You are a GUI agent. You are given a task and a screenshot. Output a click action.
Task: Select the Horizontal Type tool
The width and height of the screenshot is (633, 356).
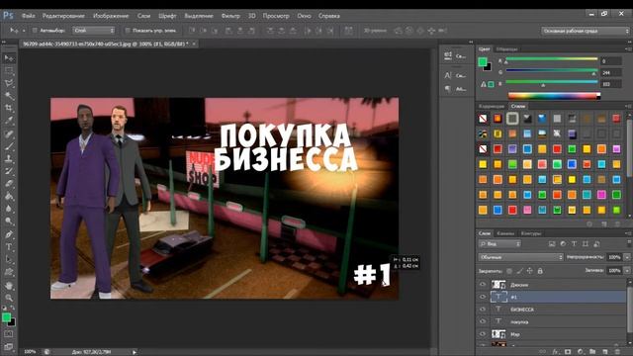click(x=9, y=246)
